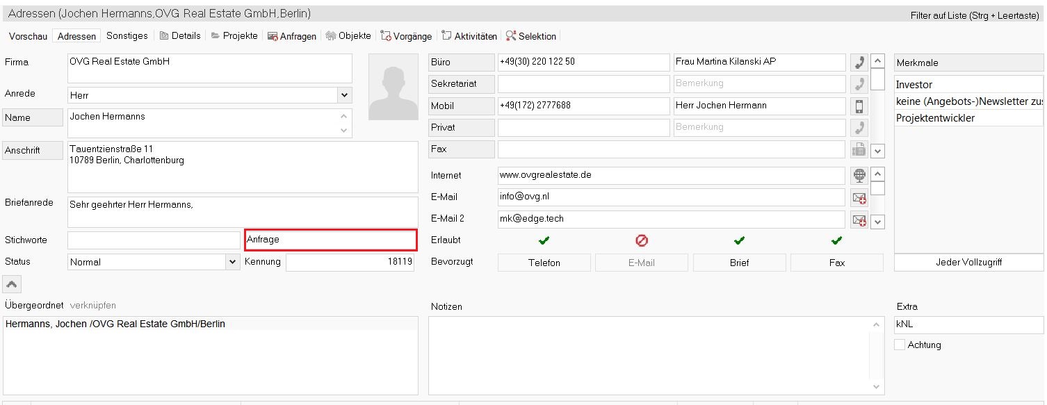Send mail via envelope icon beside info@ovg.nl
Viewport: 1047px width, 405px height.
coord(859,198)
